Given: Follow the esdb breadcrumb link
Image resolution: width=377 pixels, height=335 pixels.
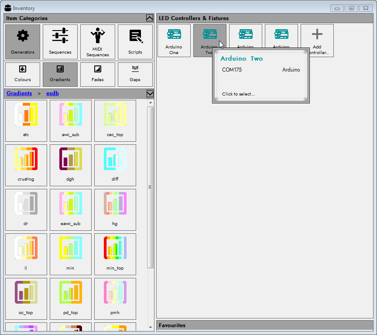Looking at the screenshot, I should (52, 93).
